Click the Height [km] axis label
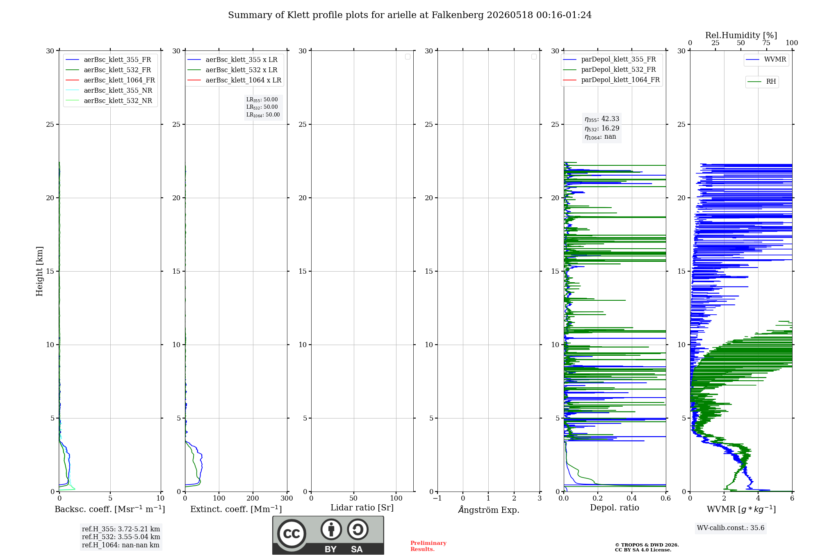The height and width of the screenshot is (558, 820). (39, 271)
